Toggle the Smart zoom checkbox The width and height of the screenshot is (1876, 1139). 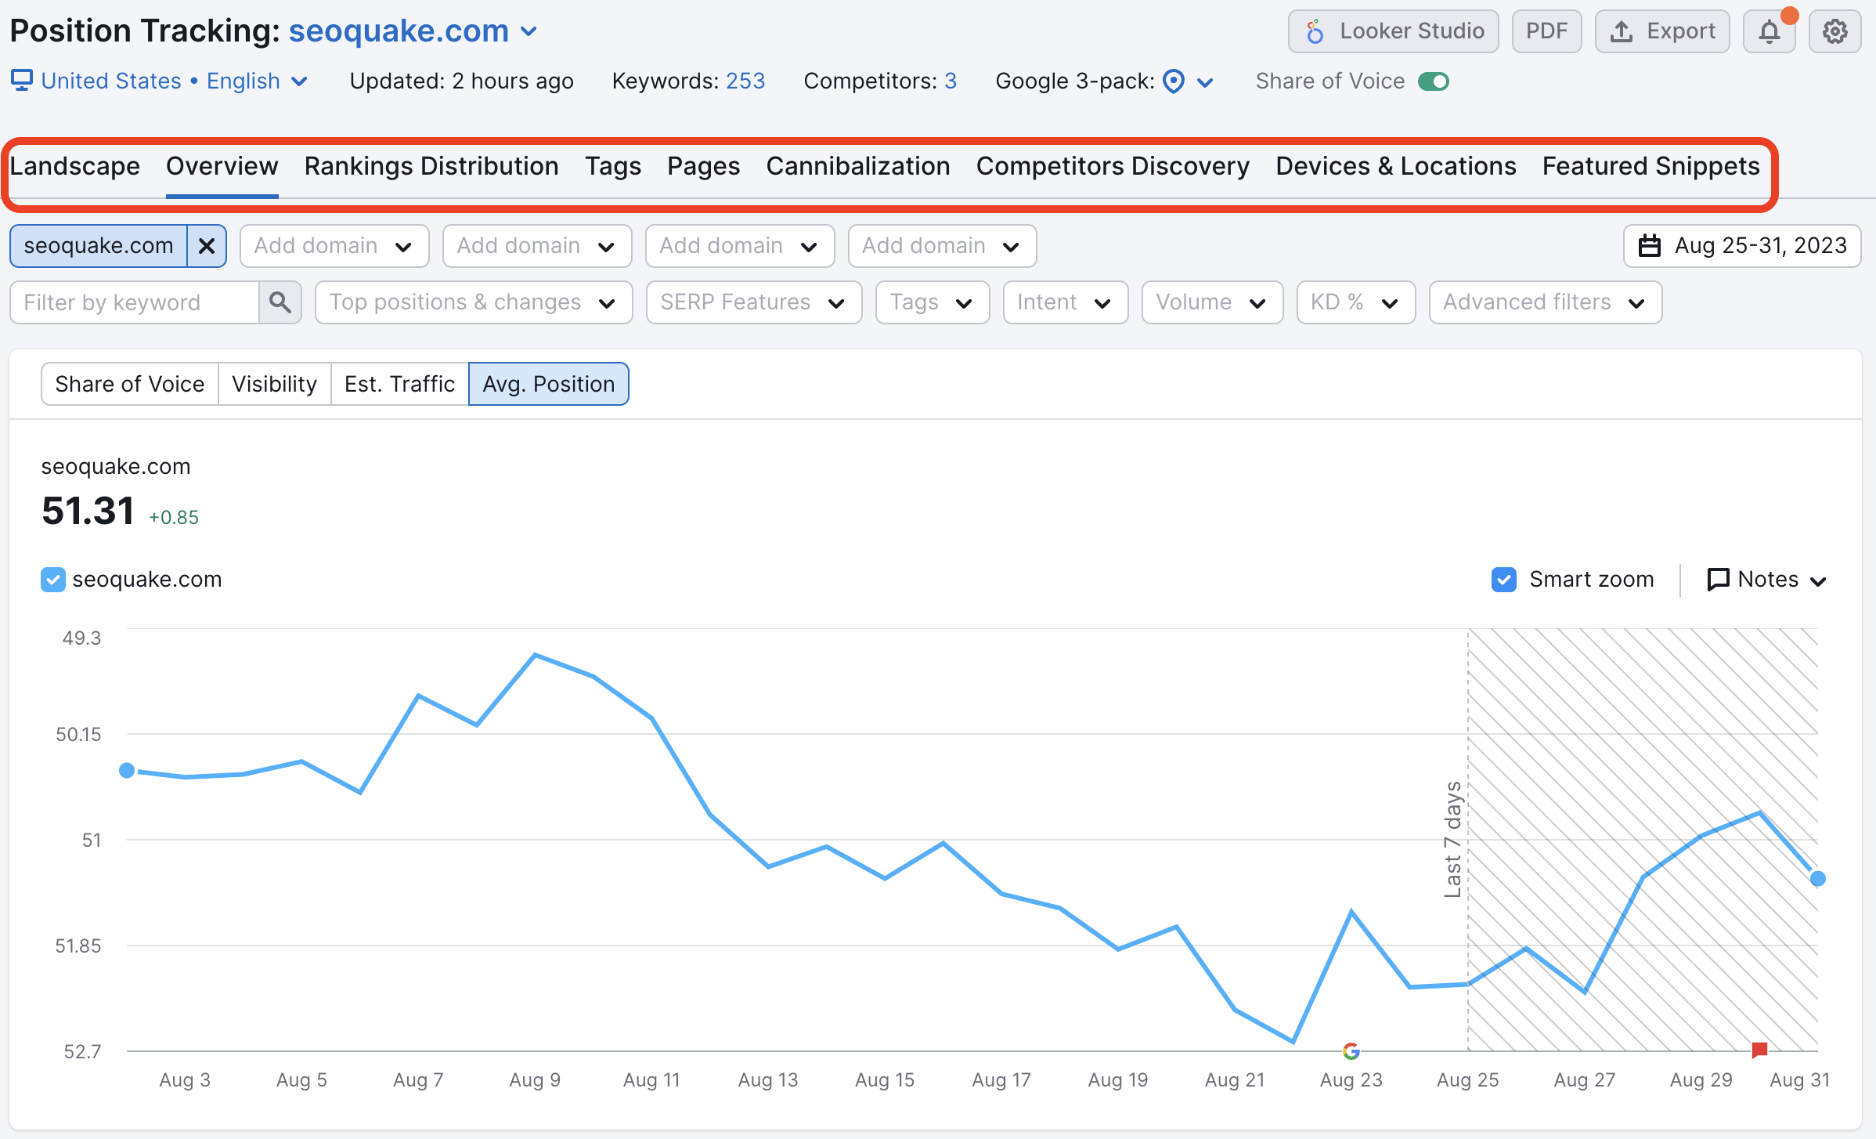point(1503,579)
